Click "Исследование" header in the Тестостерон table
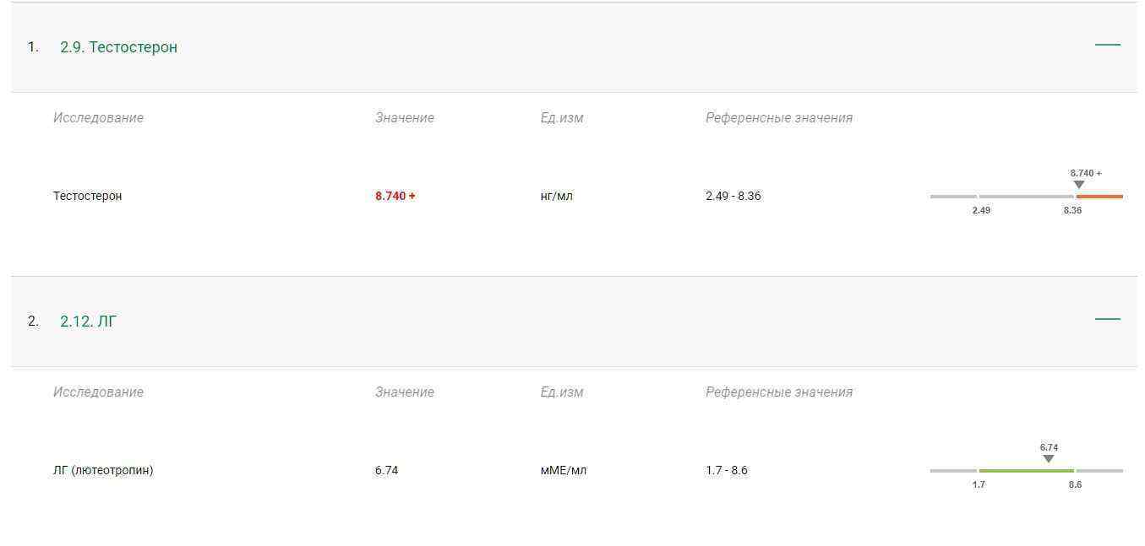1145x546 pixels. coord(98,117)
